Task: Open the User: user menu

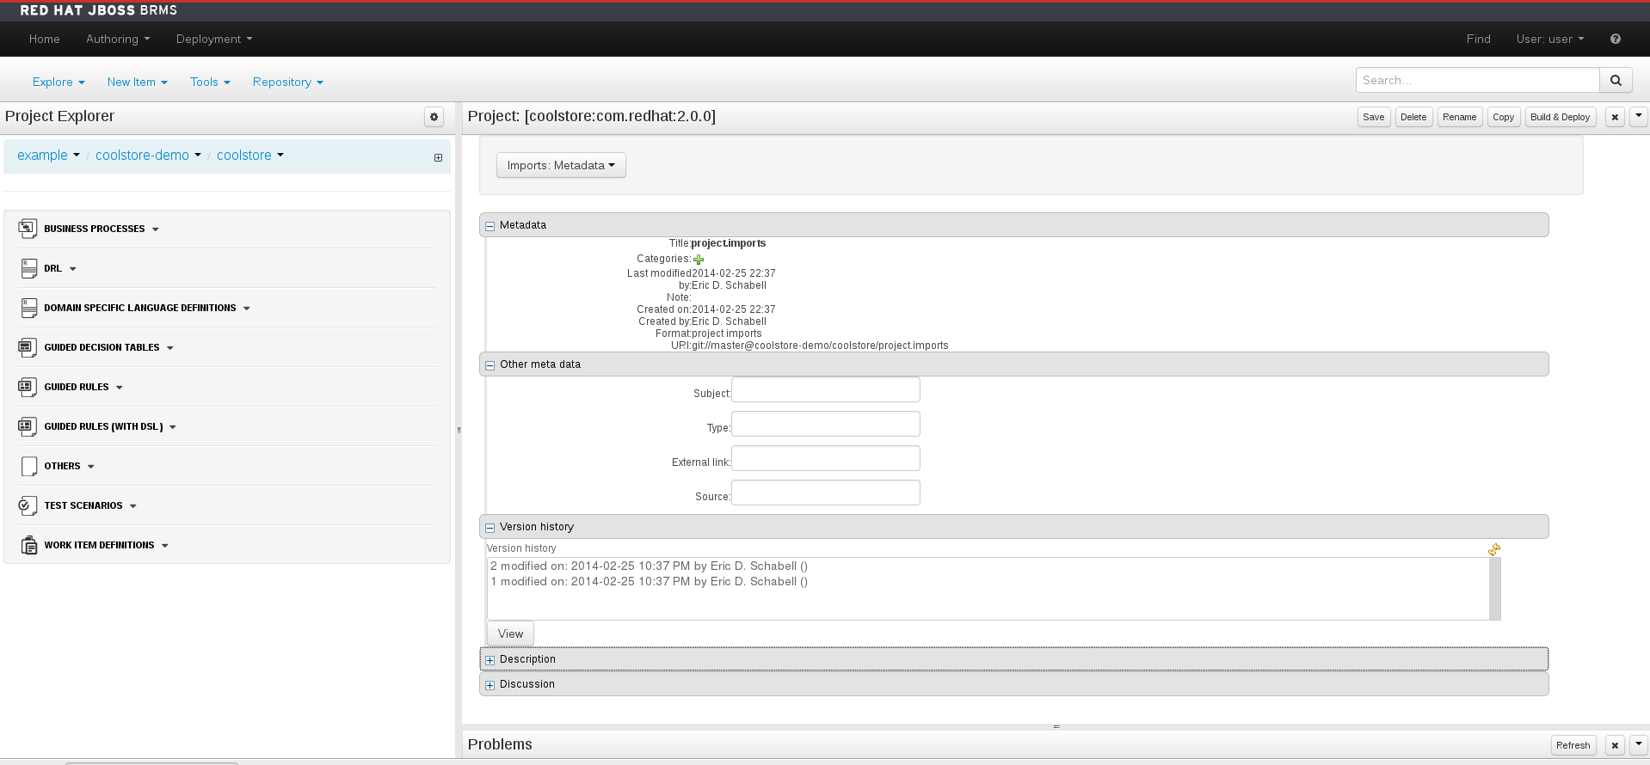Action: pyautogui.click(x=1549, y=39)
